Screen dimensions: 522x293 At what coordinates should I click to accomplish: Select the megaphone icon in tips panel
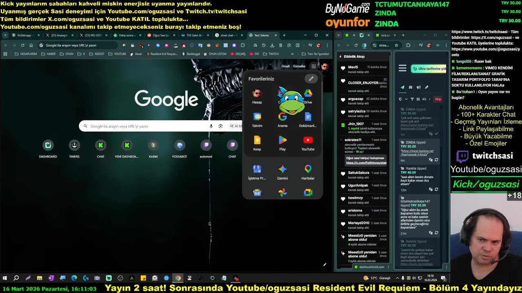coord(418,87)
